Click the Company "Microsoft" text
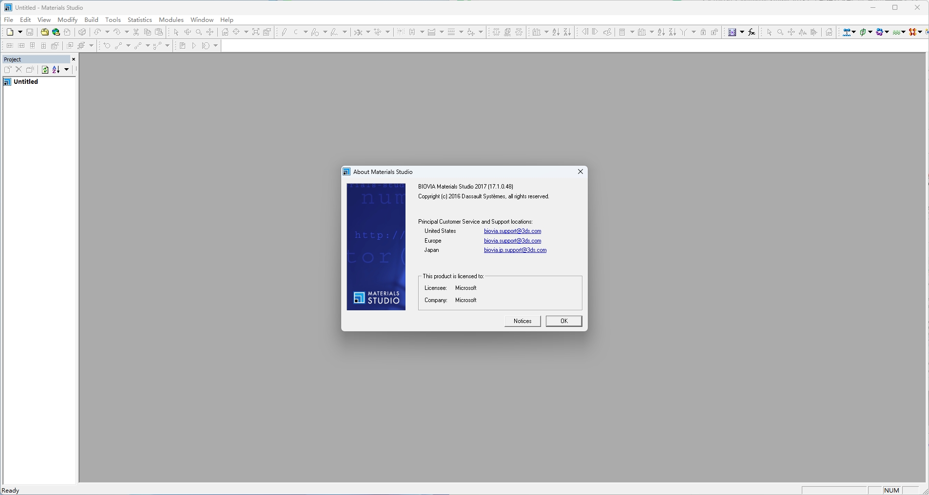 click(466, 300)
